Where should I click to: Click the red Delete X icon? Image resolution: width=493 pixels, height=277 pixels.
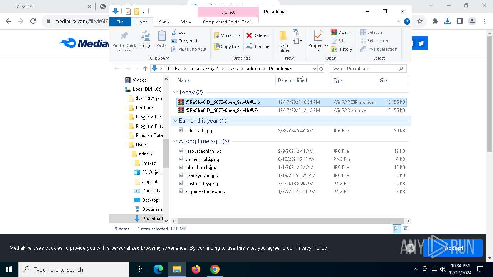point(249,35)
